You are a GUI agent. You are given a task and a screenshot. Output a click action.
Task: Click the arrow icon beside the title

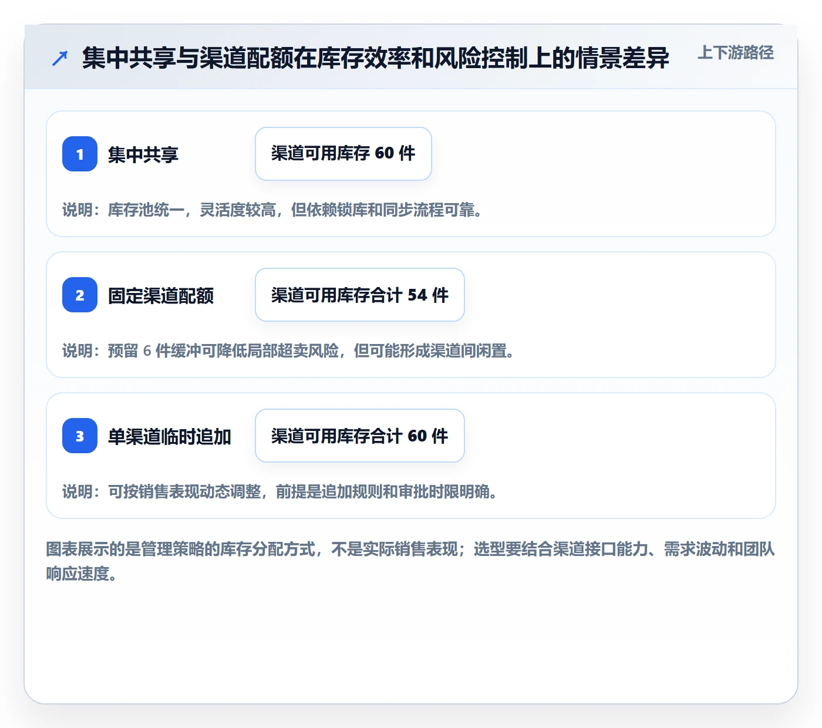point(59,58)
